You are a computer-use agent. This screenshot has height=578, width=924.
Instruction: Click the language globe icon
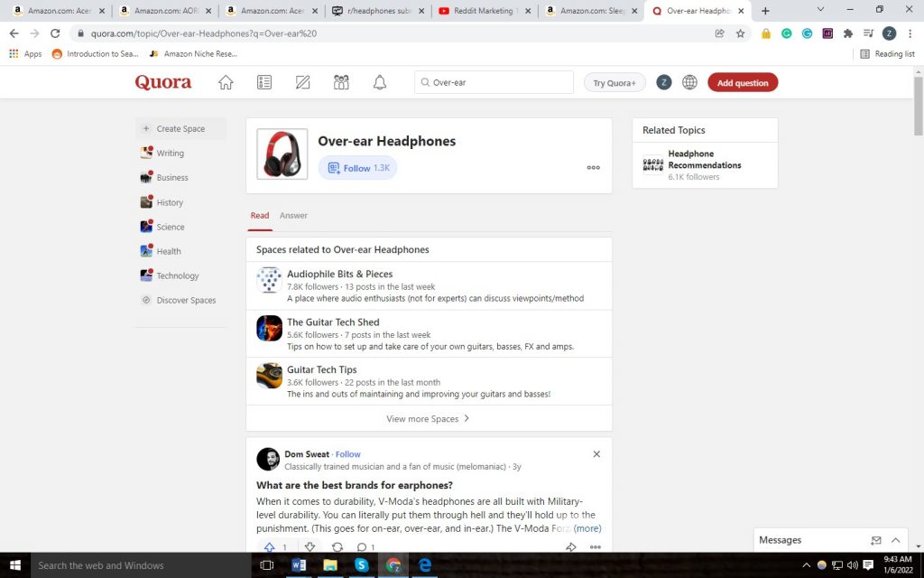coord(689,82)
